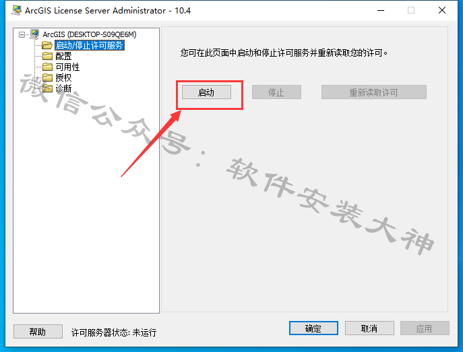Click the ArcGIS app icon in title bar

[x=16, y=10]
